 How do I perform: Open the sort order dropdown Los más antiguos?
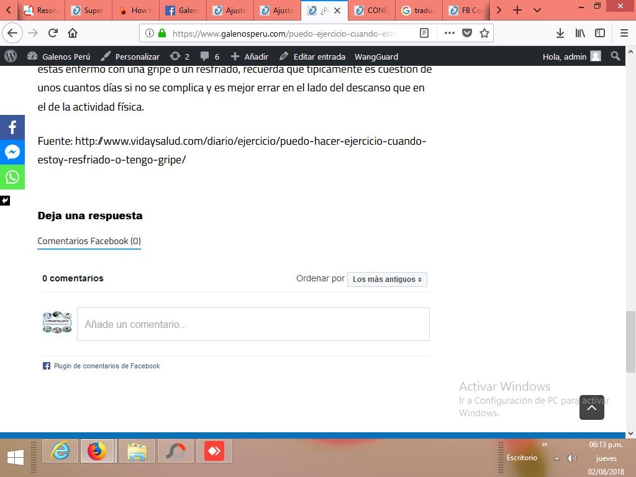coord(387,279)
